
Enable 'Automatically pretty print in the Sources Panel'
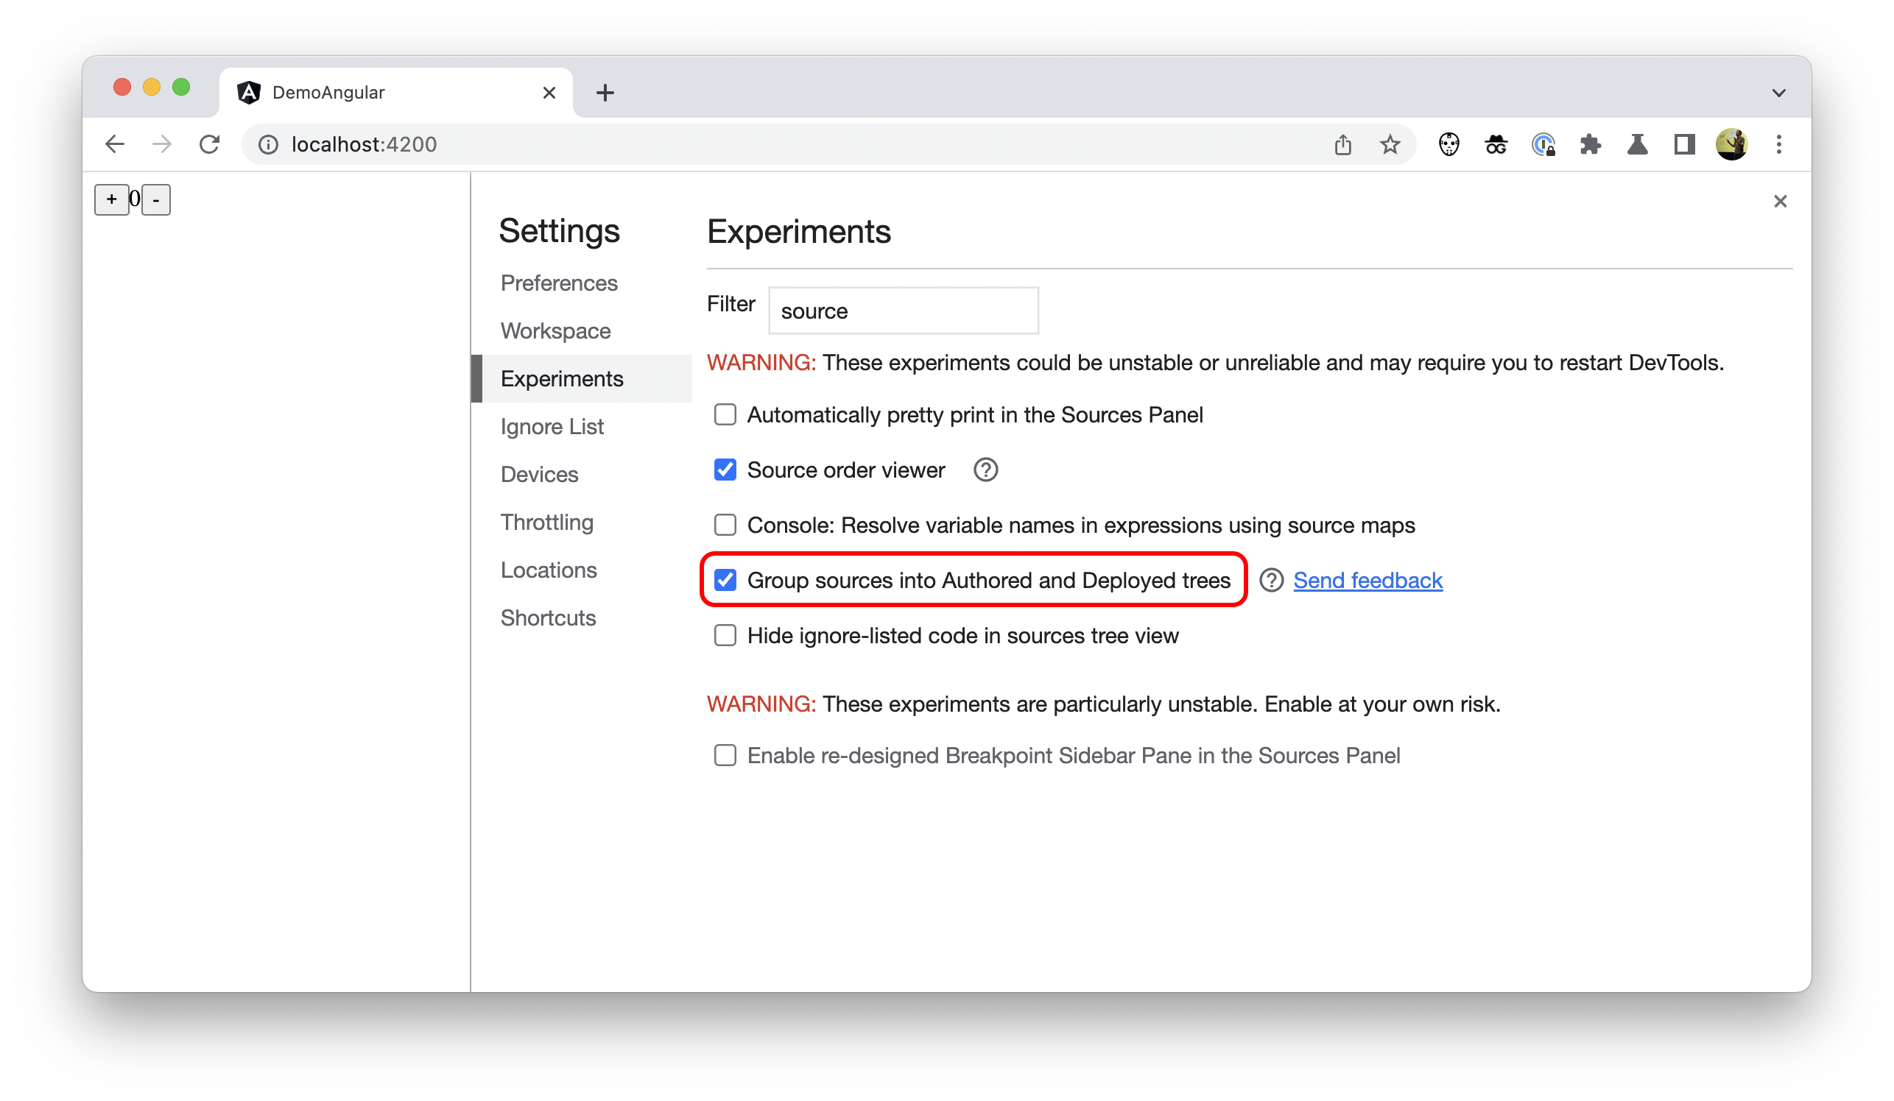pos(725,414)
